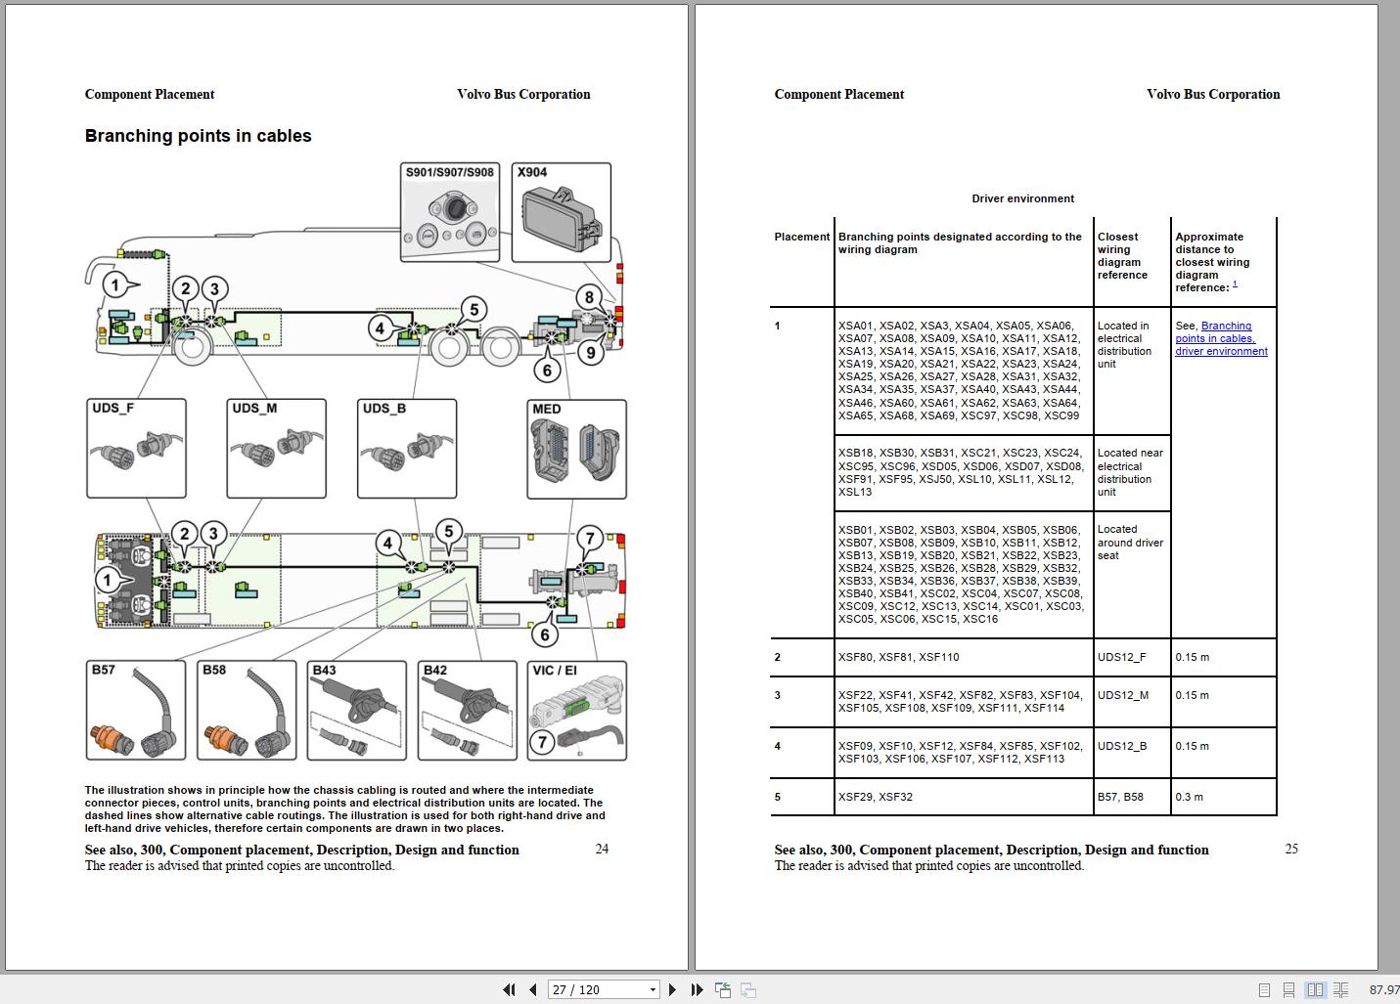Go to the first page
This screenshot has width=1400, height=1004.
click(509, 989)
